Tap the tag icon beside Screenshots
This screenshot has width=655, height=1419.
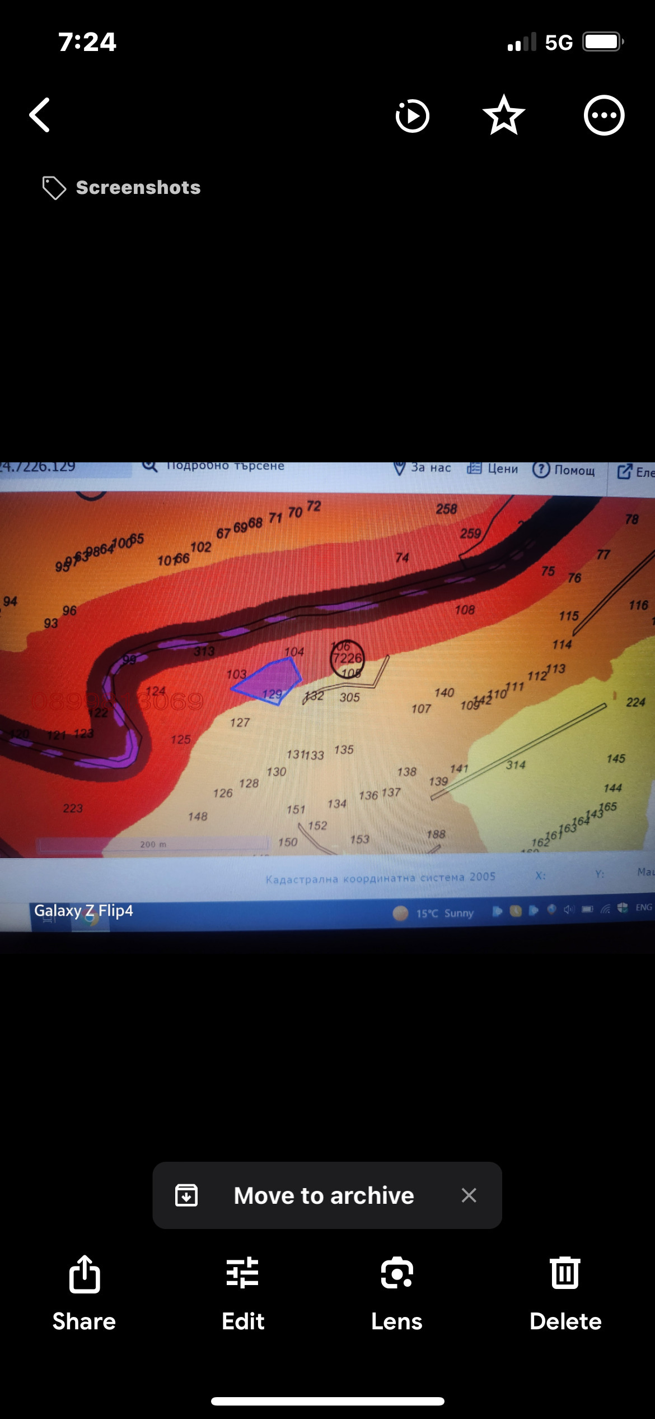pyautogui.click(x=54, y=188)
